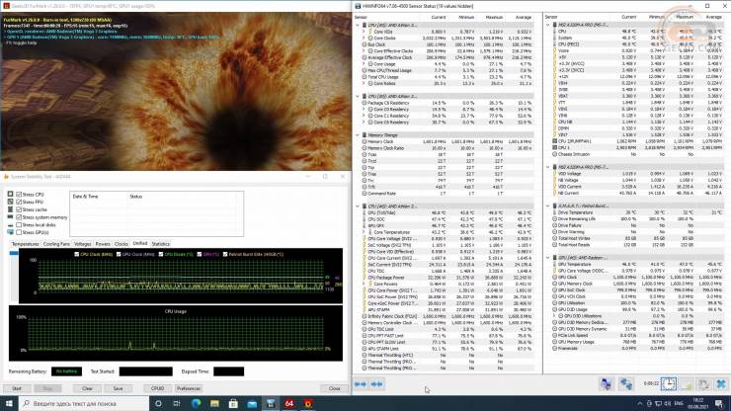This screenshot has height=411, width=731.
Task: Select Drive Temperature sensor row
Action: [x=636, y=212]
